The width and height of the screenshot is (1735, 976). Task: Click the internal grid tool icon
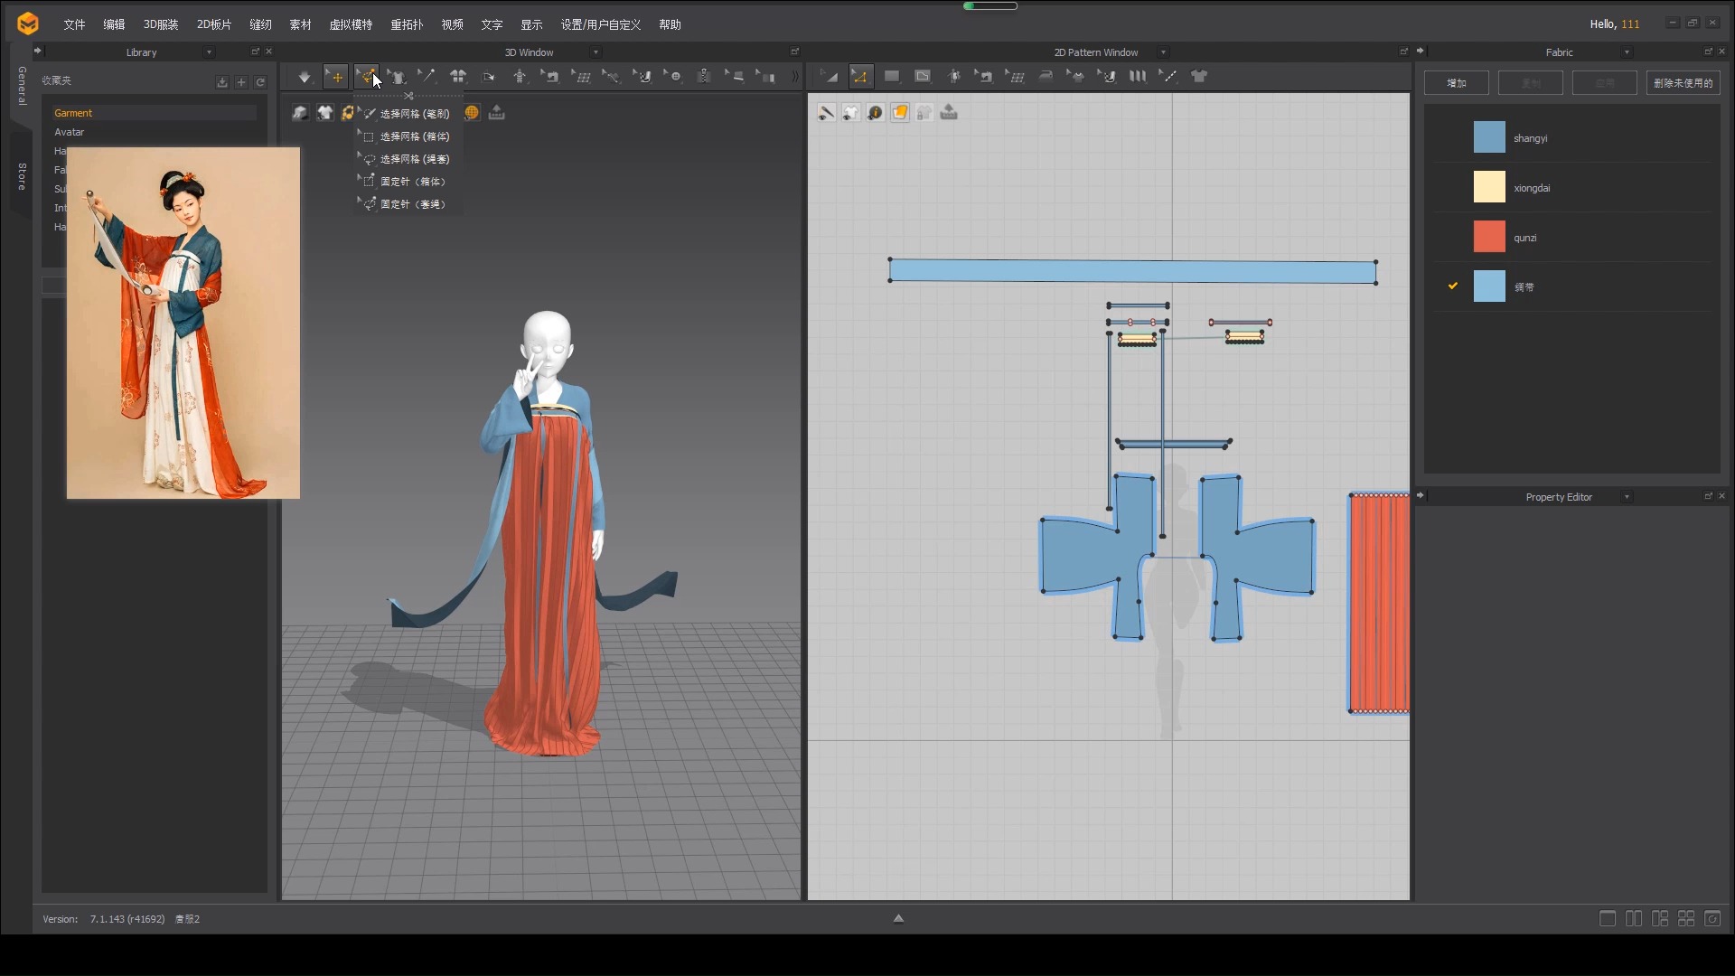click(x=1016, y=76)
